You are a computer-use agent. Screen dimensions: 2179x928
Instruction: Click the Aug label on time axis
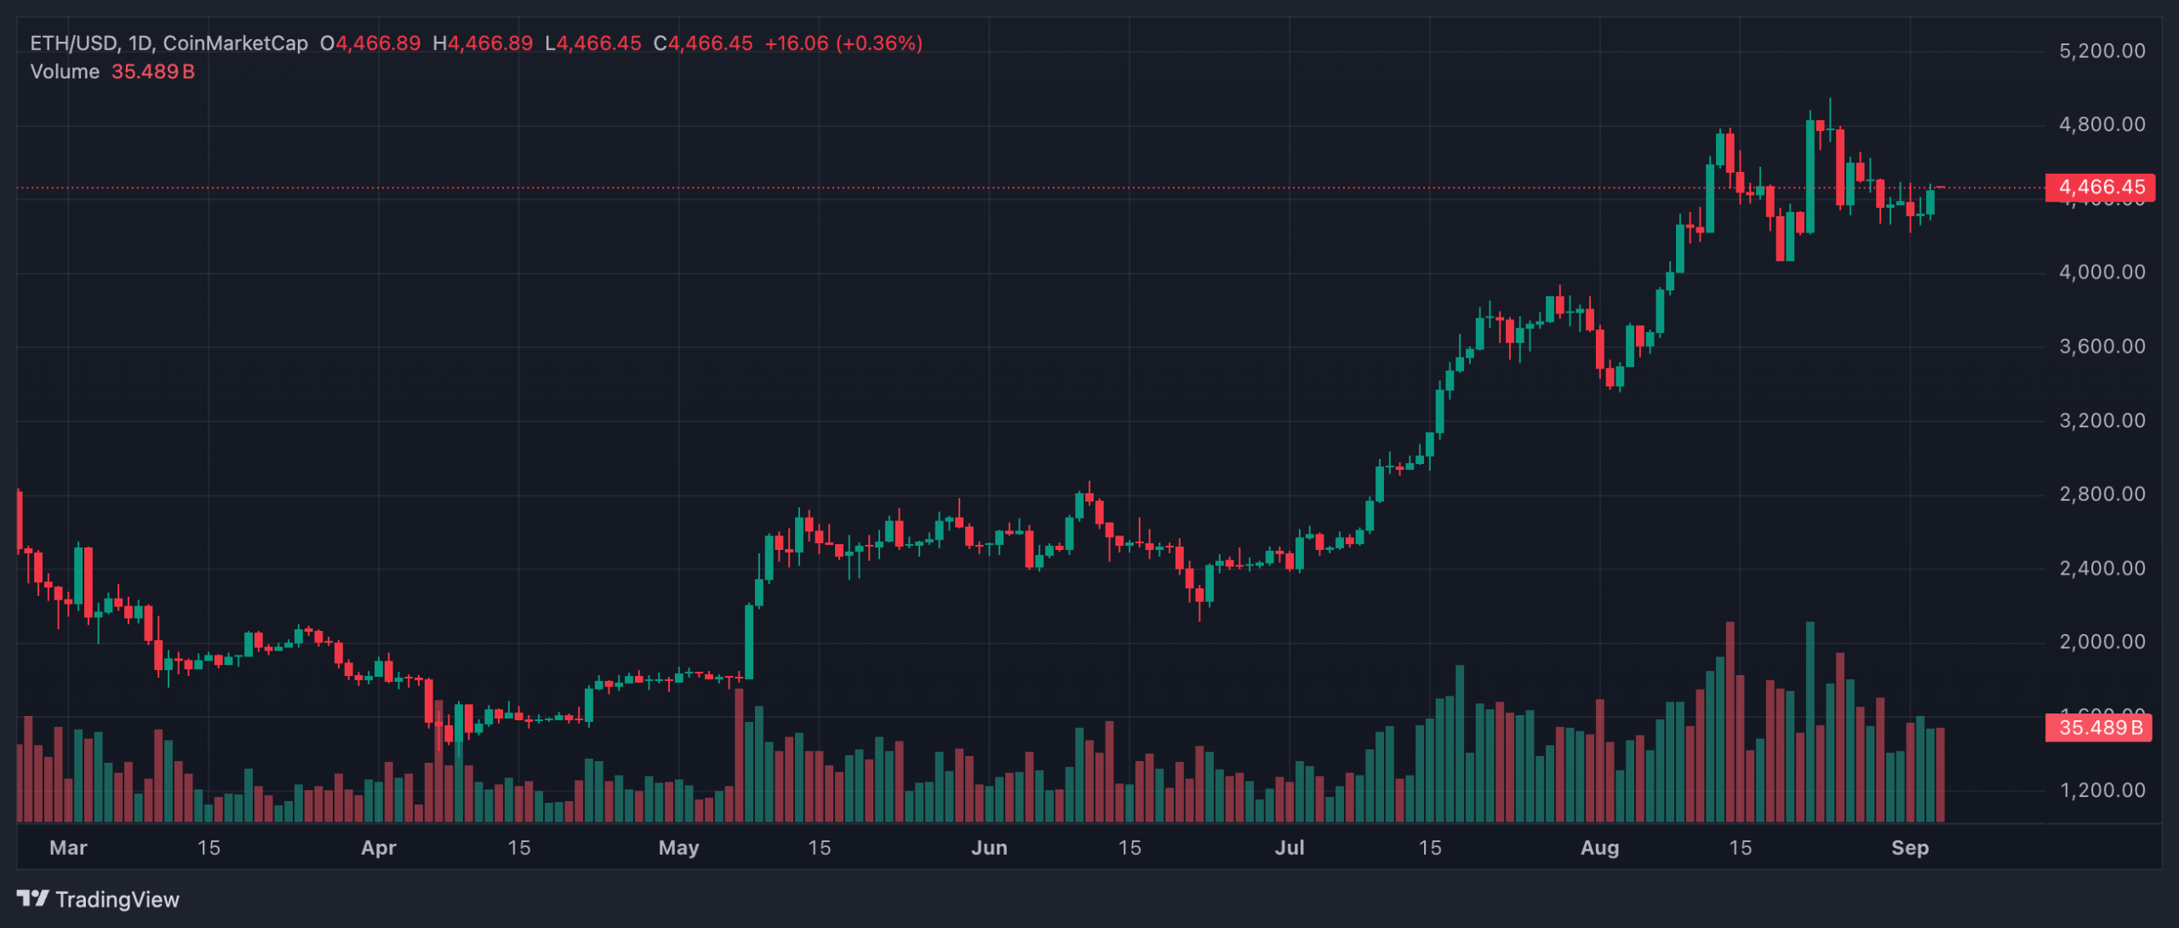(x=1599, y=847)
